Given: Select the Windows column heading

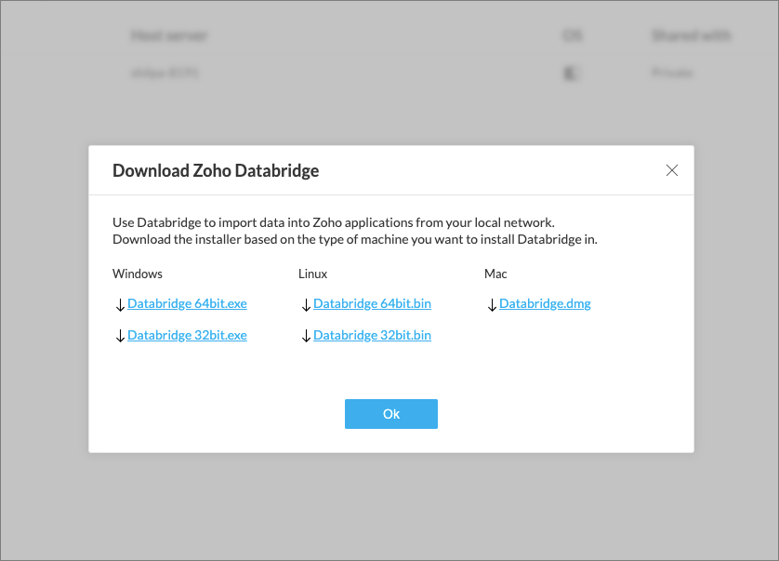Looking at the screenshot, I should pyautogui.click(x=138, y=274).
